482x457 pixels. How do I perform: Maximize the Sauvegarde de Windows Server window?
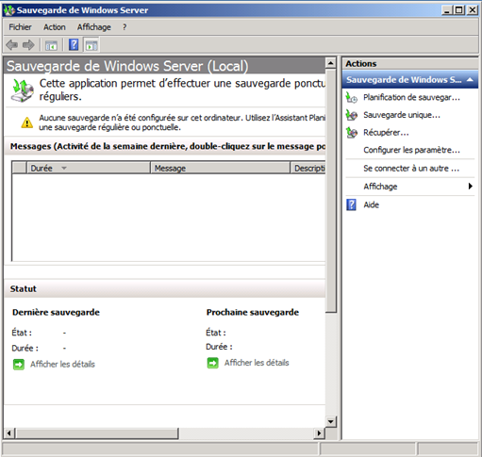(459, 10)
